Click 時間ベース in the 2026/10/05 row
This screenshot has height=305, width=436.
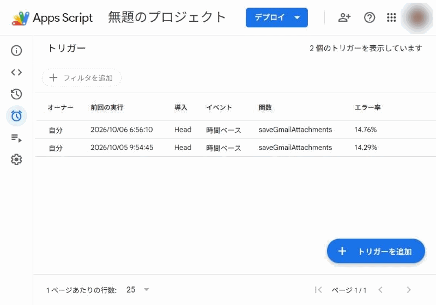tap(223, 148)
